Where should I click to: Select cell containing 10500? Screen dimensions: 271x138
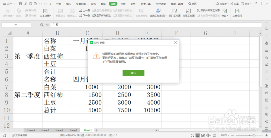(x=147, y=110)
